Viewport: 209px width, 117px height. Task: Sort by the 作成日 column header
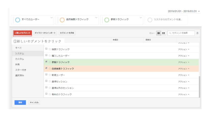click(x=115, y=40)
